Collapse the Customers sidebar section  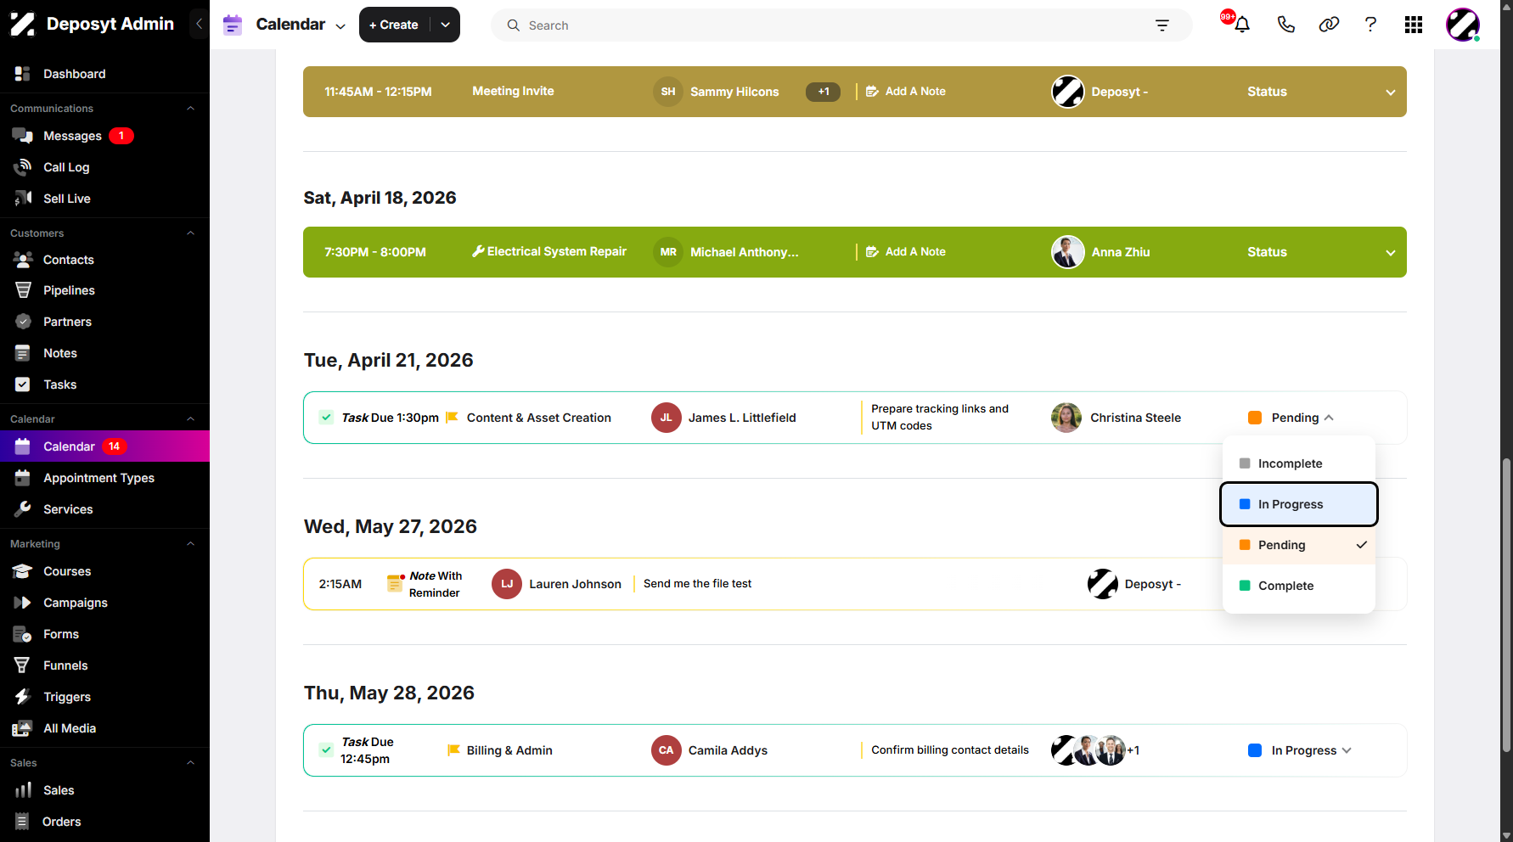point(190,233)
